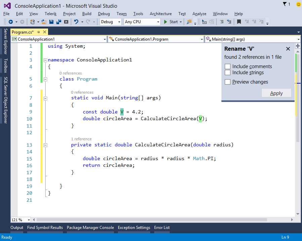This screenshot has width=302, height=241.
Task: Enable Preview changes in the Rename dialog
Action: (x=228, y=82)
